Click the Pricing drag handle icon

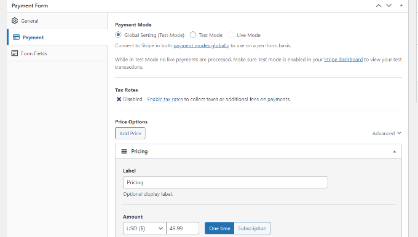tap(124, 152)
